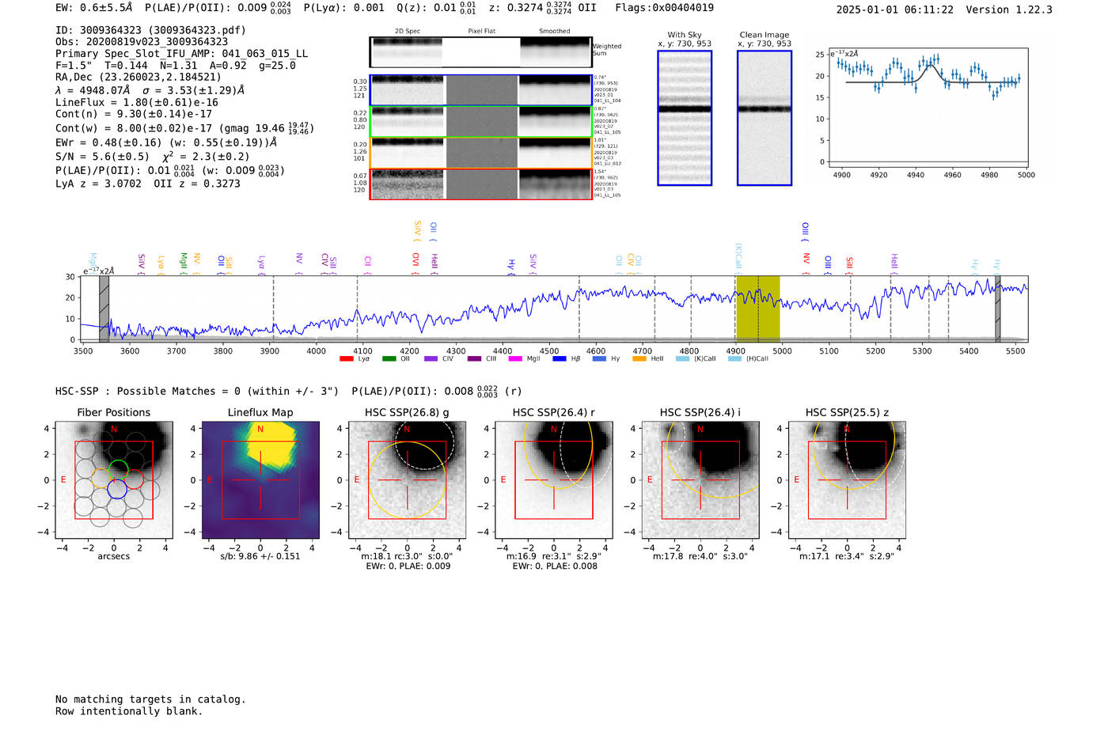Open the HSC SSP(25.5) z cutout

point(847,480)
